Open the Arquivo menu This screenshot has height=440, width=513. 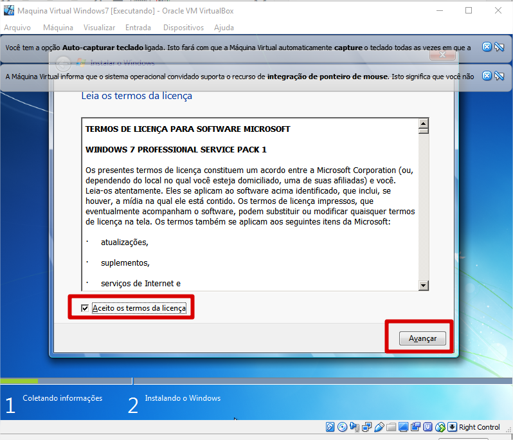coord(17,28)
